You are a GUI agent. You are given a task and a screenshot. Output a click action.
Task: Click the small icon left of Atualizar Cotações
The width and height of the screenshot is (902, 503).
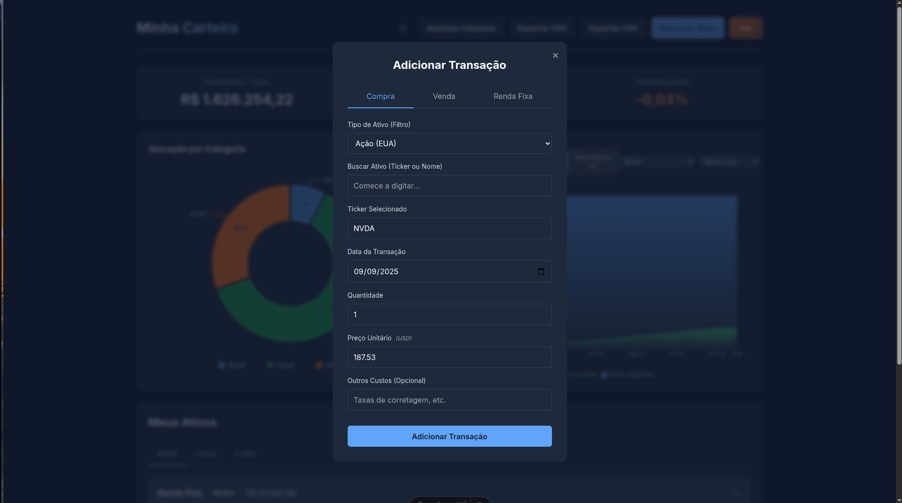(403, 28)
